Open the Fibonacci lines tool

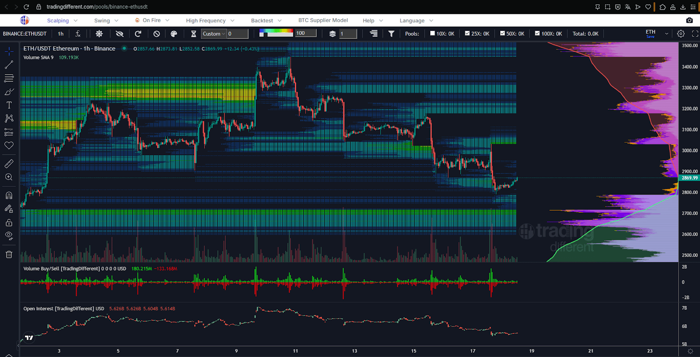(9, 78)
